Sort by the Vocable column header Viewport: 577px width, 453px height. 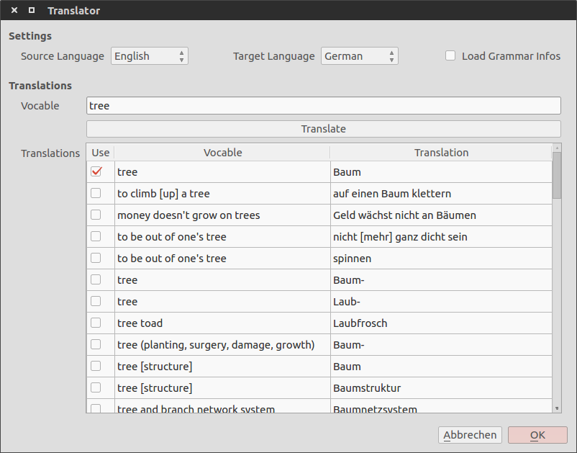pyautogui.click(x=222, y=153)
